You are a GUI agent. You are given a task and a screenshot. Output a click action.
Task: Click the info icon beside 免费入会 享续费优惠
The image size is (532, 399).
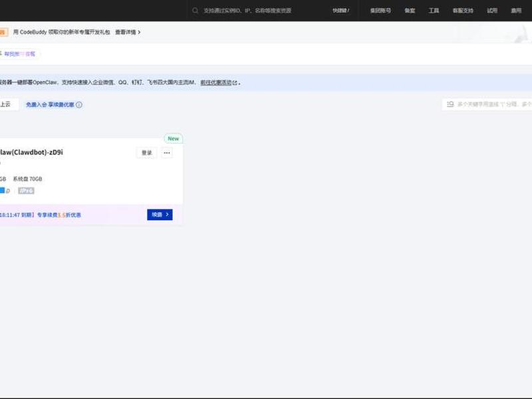coord(79,105)
